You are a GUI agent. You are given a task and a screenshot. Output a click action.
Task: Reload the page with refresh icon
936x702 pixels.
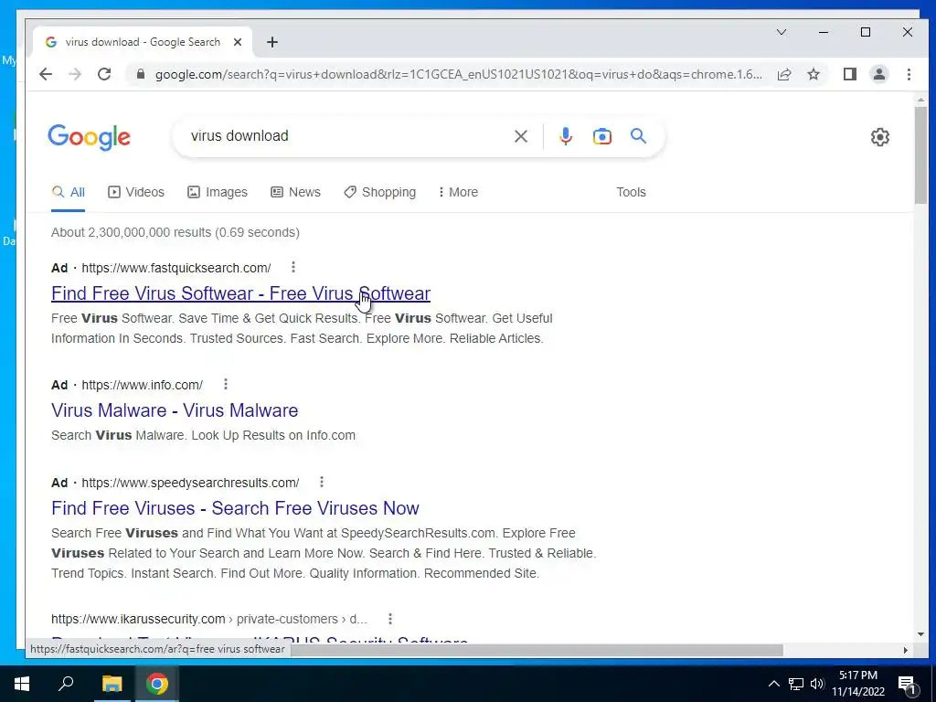104,74
